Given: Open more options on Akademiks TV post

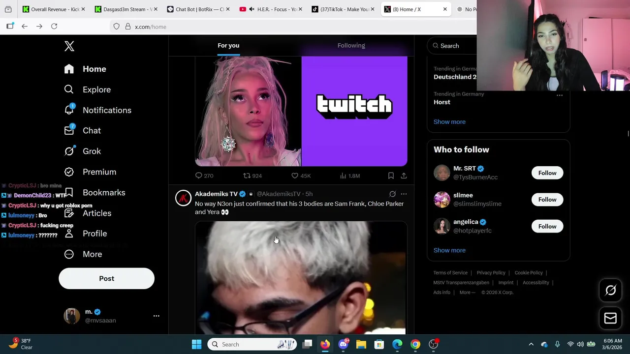Looking at the screenshot, I should pos(404,194).
